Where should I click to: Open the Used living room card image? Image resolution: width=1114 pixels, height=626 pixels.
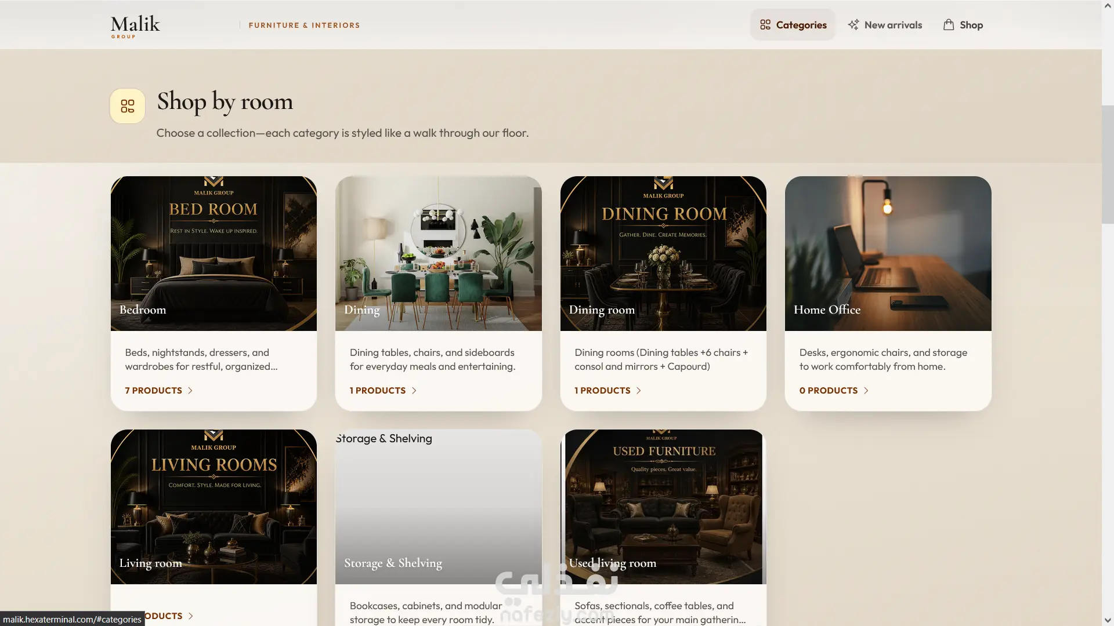point(663,507)
